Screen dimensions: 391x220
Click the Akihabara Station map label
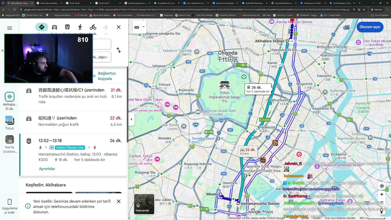coord(269,41)
